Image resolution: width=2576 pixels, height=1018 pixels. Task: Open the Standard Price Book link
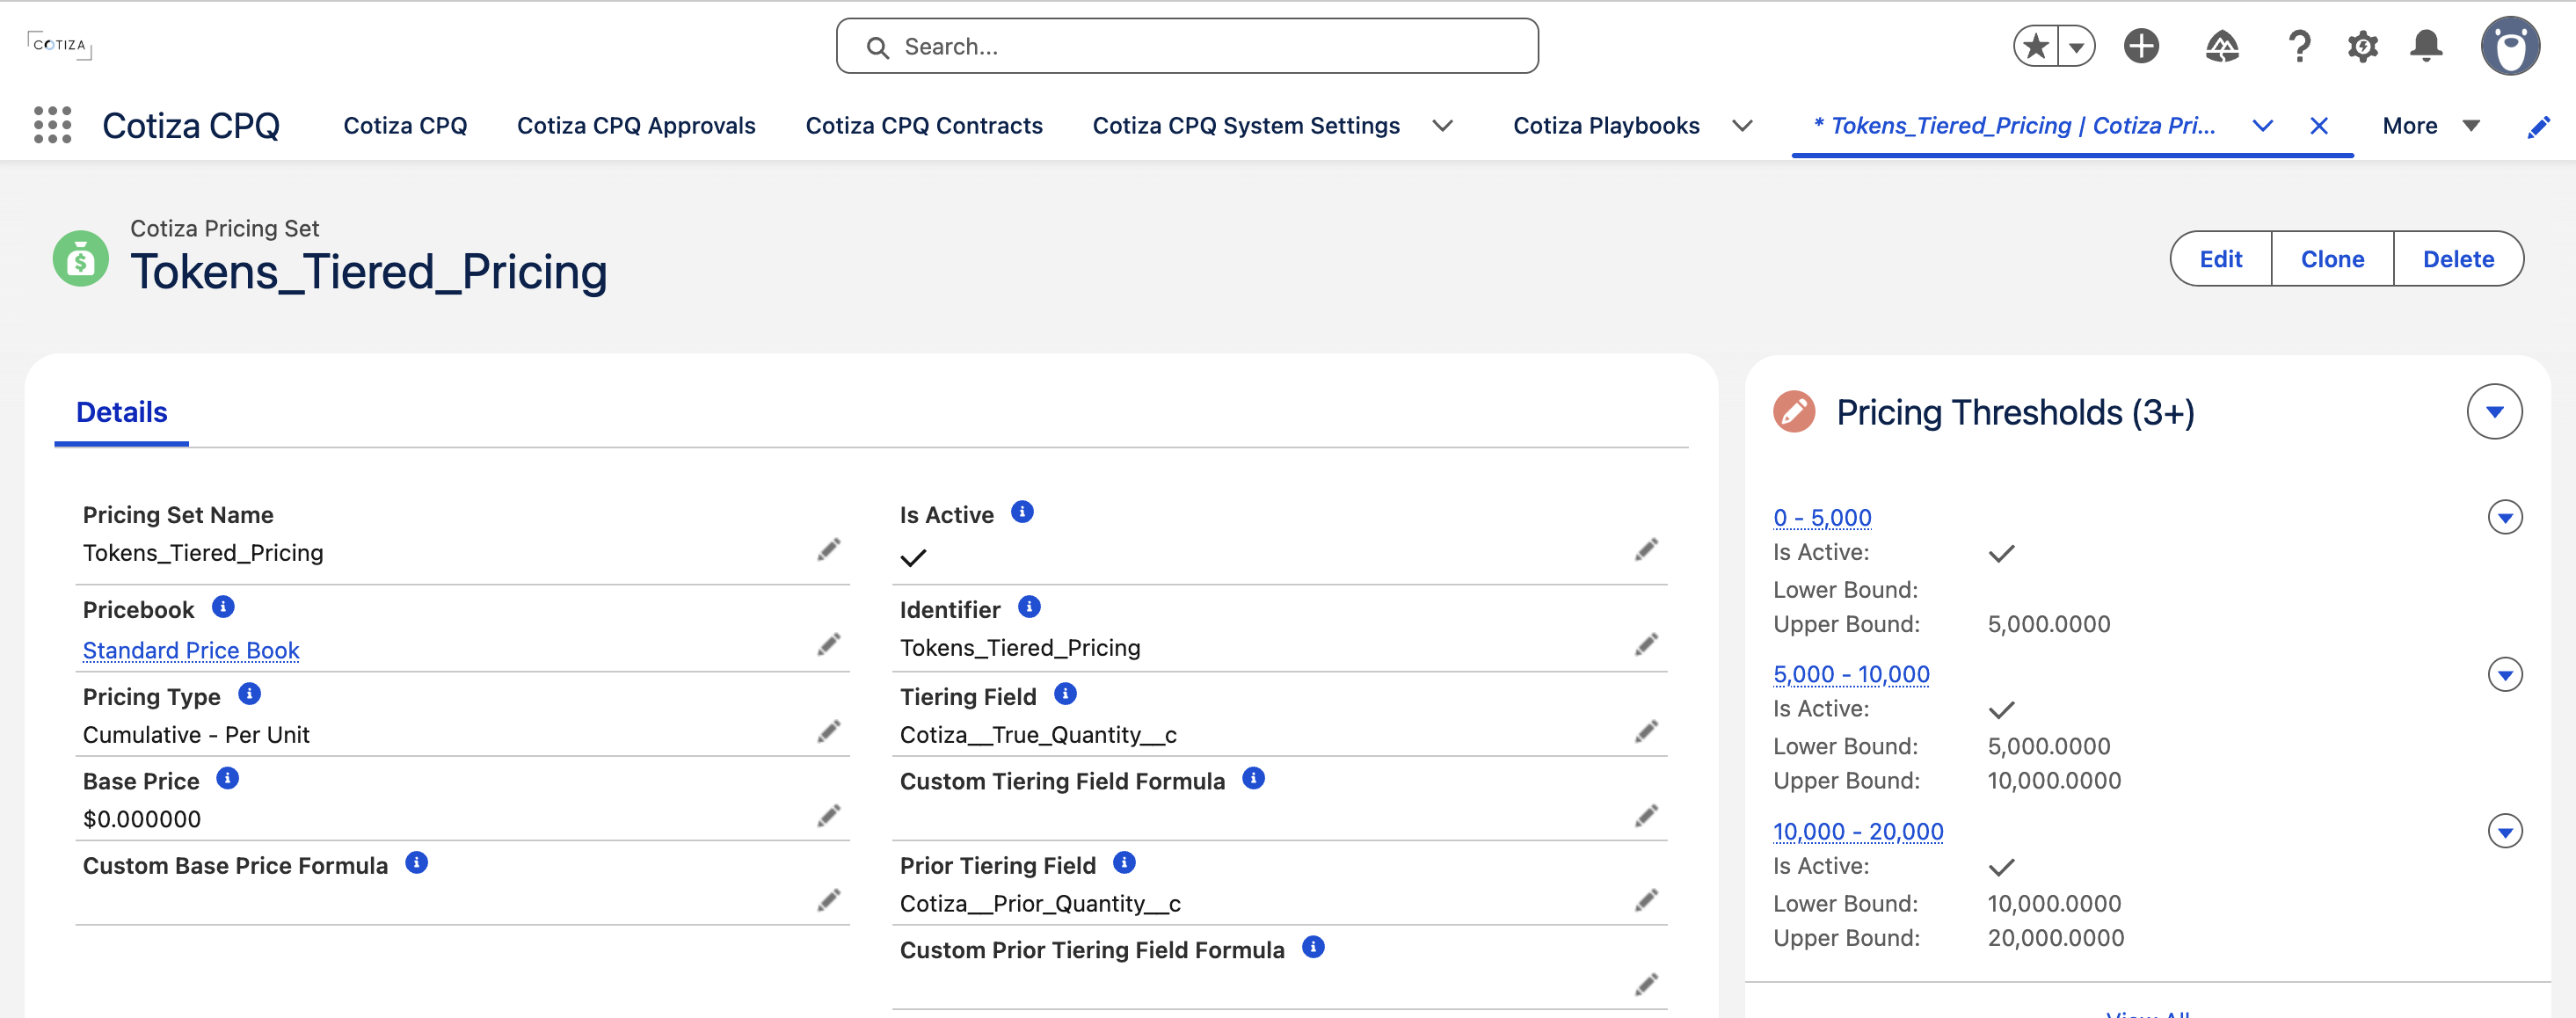(x=191, y=650)
